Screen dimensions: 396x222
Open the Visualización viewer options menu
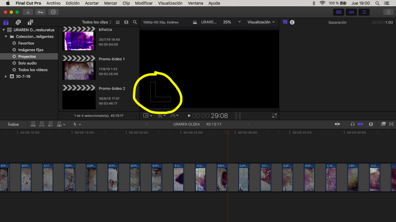pyautogui.click(x=261, y=22)
